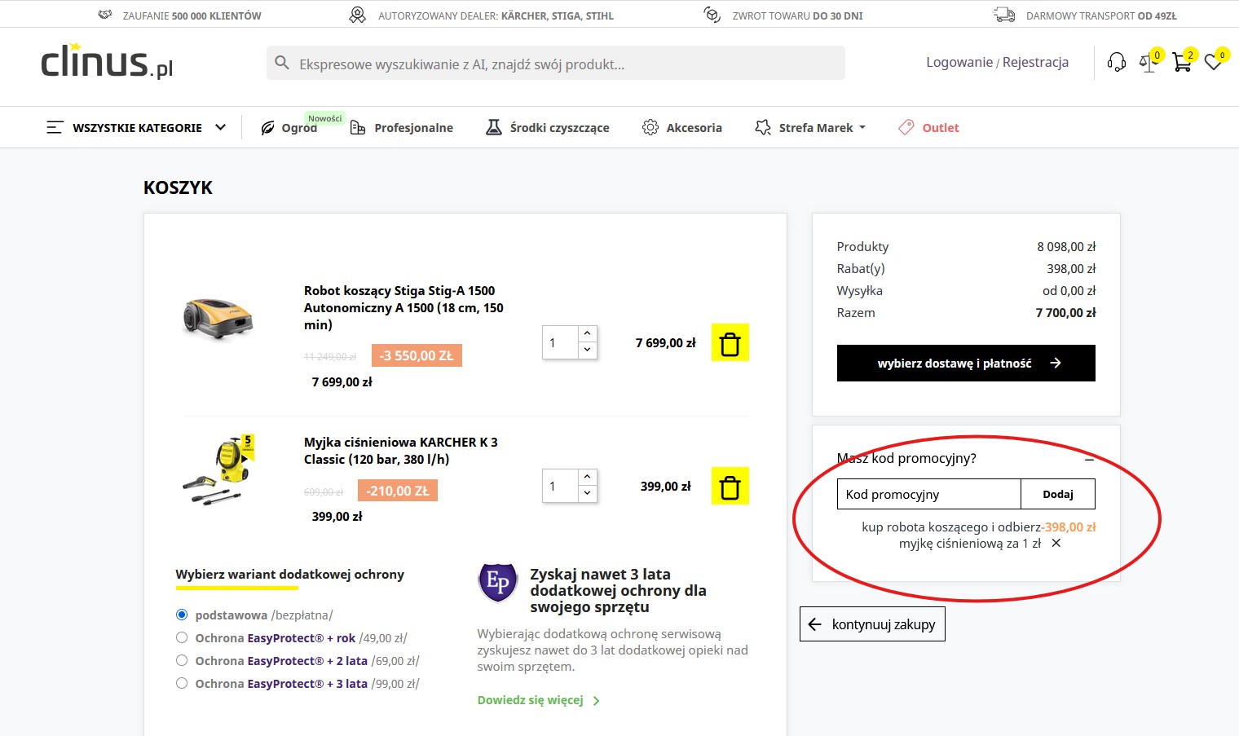
Task: Increase Stiga robot mower quantity
Action: [587, 334]
